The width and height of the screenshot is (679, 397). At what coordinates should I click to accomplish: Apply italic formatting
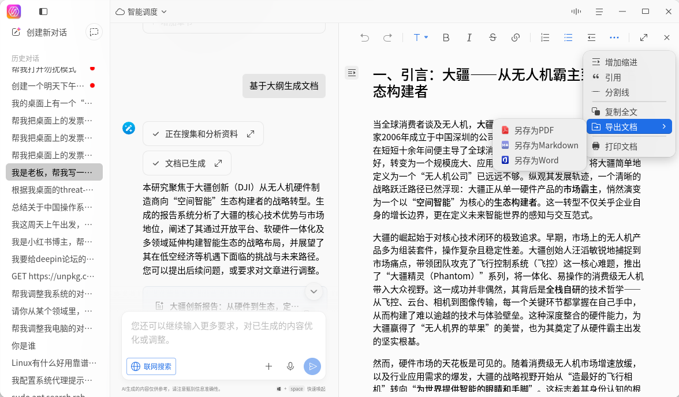click(x=469, y=38)
